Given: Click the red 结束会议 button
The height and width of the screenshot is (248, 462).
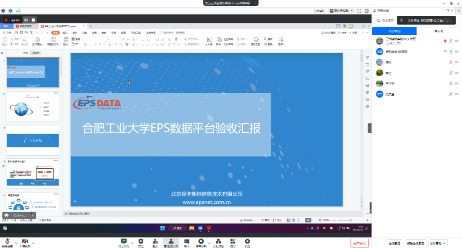Looking at the screenshot, I should coord(359,243).
